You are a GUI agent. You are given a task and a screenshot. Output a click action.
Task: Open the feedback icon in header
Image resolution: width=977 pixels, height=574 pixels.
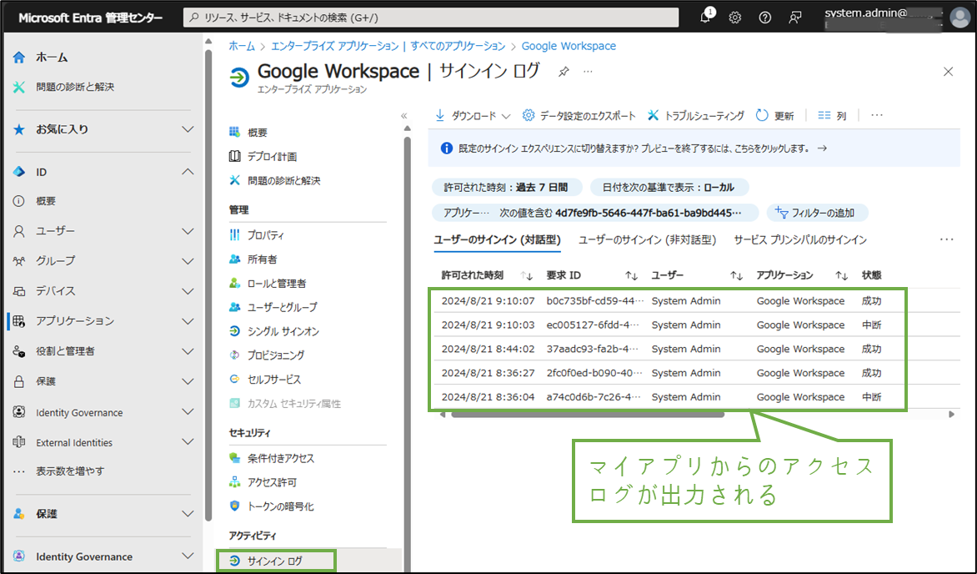point(795,18)
